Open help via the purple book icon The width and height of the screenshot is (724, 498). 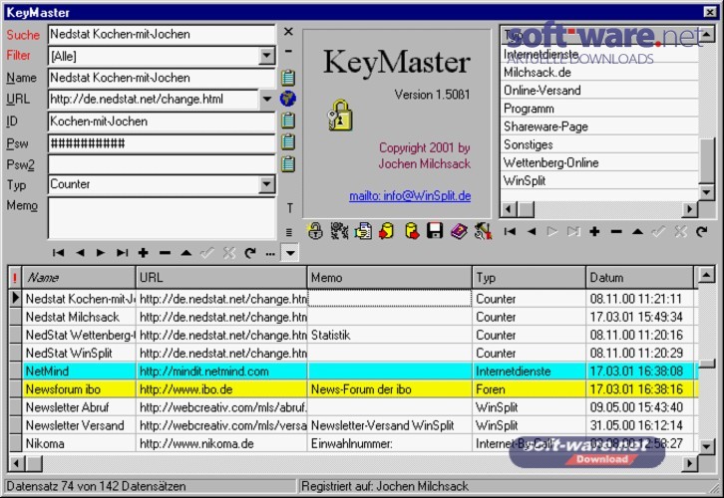(459, 231)
